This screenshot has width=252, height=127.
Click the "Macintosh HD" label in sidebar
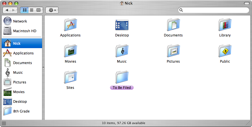25,31
